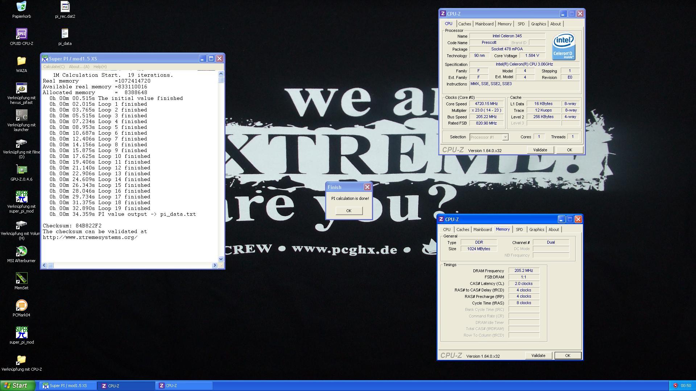Image resolution: width=696 pixels, height=391 pixels.
Task: Select the launcher shortcut icon
Action: click(x=21, y=115)
